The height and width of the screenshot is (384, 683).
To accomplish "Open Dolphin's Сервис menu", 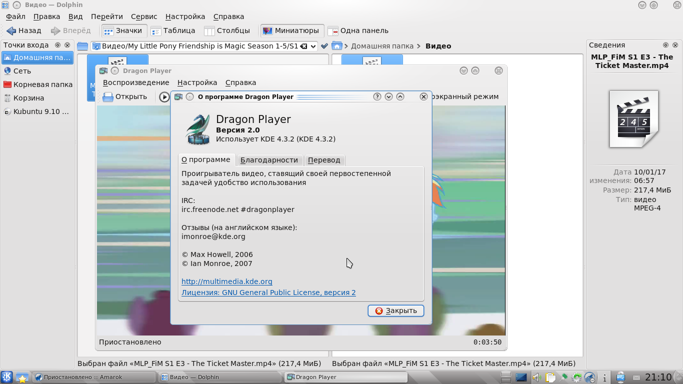I will point(144,16).
